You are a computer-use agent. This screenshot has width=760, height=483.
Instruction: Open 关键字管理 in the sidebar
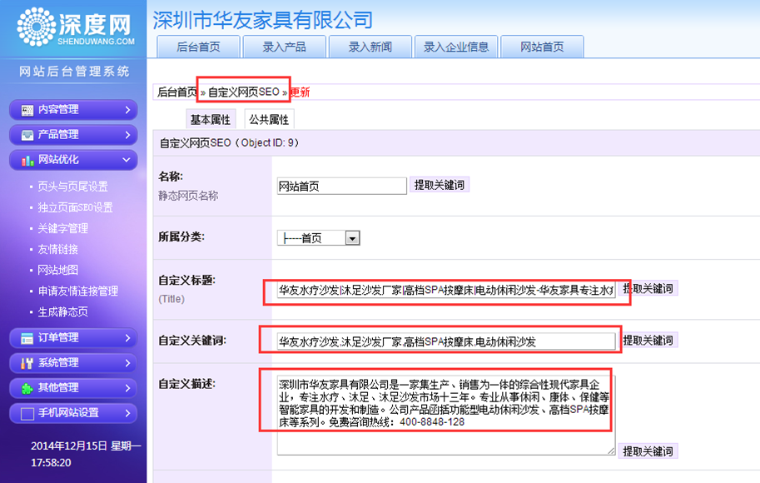(x=63, y=228)
